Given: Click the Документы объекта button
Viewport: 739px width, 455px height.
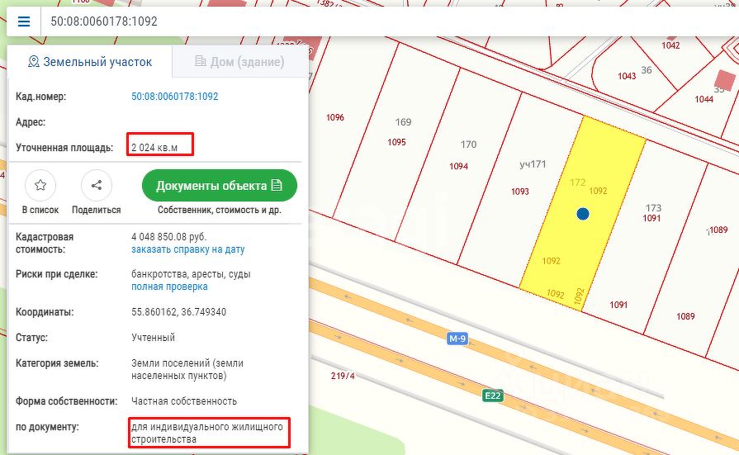Looking at the screenshot, I should [x=219, y=185].
